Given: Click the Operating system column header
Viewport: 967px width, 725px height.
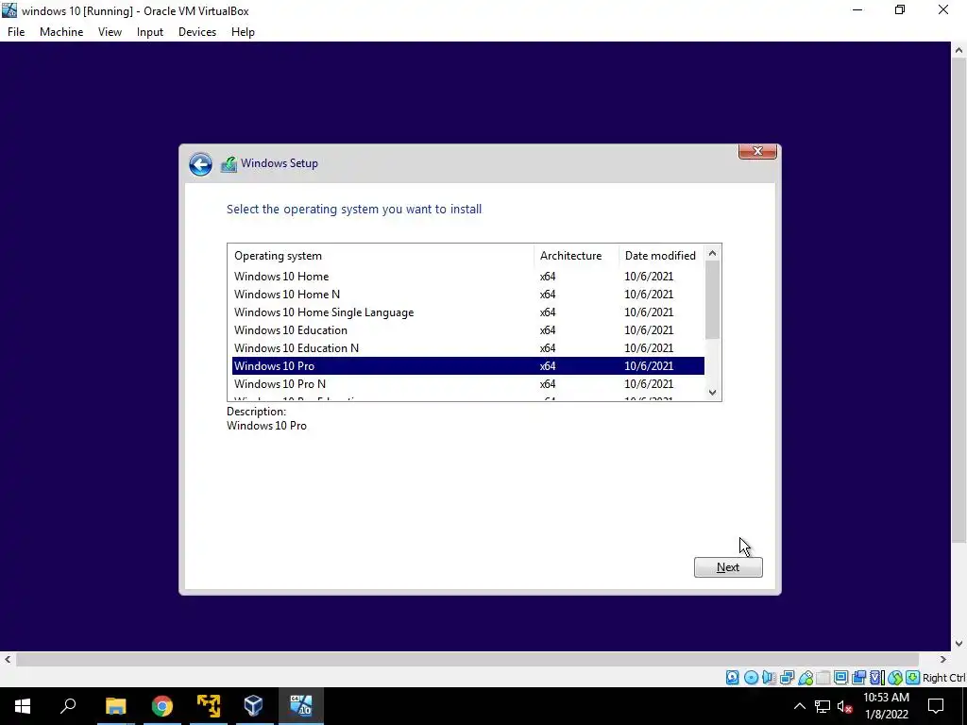Looking at the screenshot, I should click(x=382, y=255).
